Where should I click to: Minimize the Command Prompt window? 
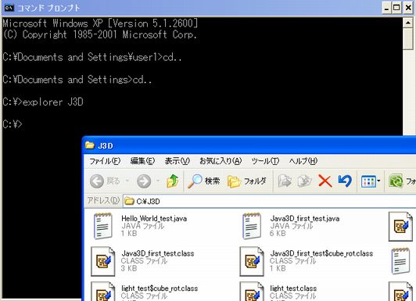point(386,8)
